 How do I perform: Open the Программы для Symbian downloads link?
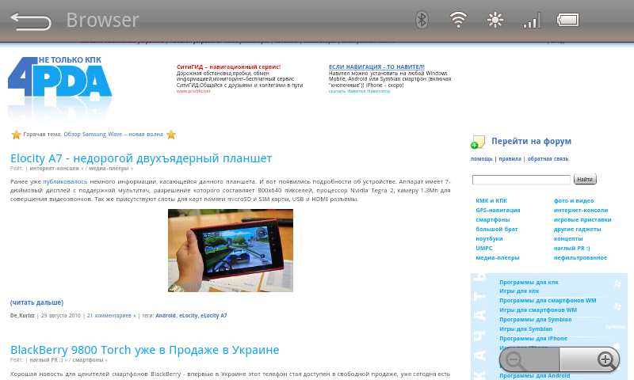point(535,319)
